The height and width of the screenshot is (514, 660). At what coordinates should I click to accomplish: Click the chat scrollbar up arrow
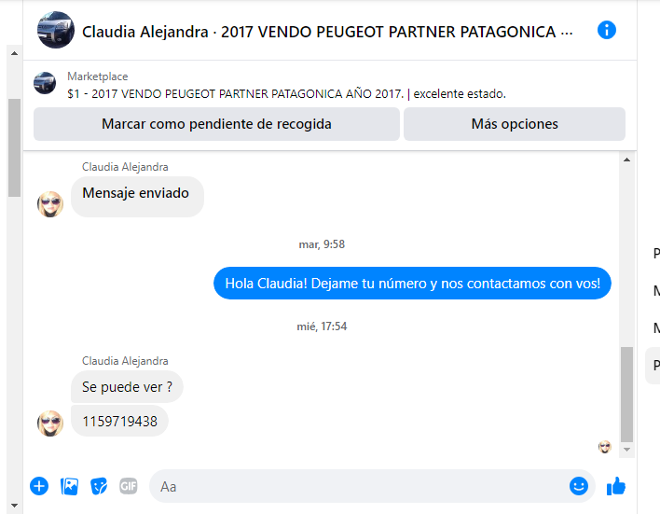point(626,160)
